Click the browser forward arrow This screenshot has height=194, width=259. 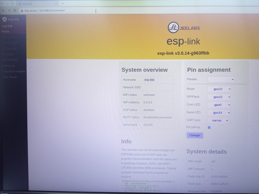tap(9, 11)
